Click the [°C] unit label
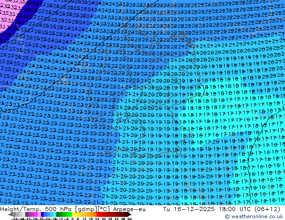Screen dimensions: 285x220 [104, 209]
